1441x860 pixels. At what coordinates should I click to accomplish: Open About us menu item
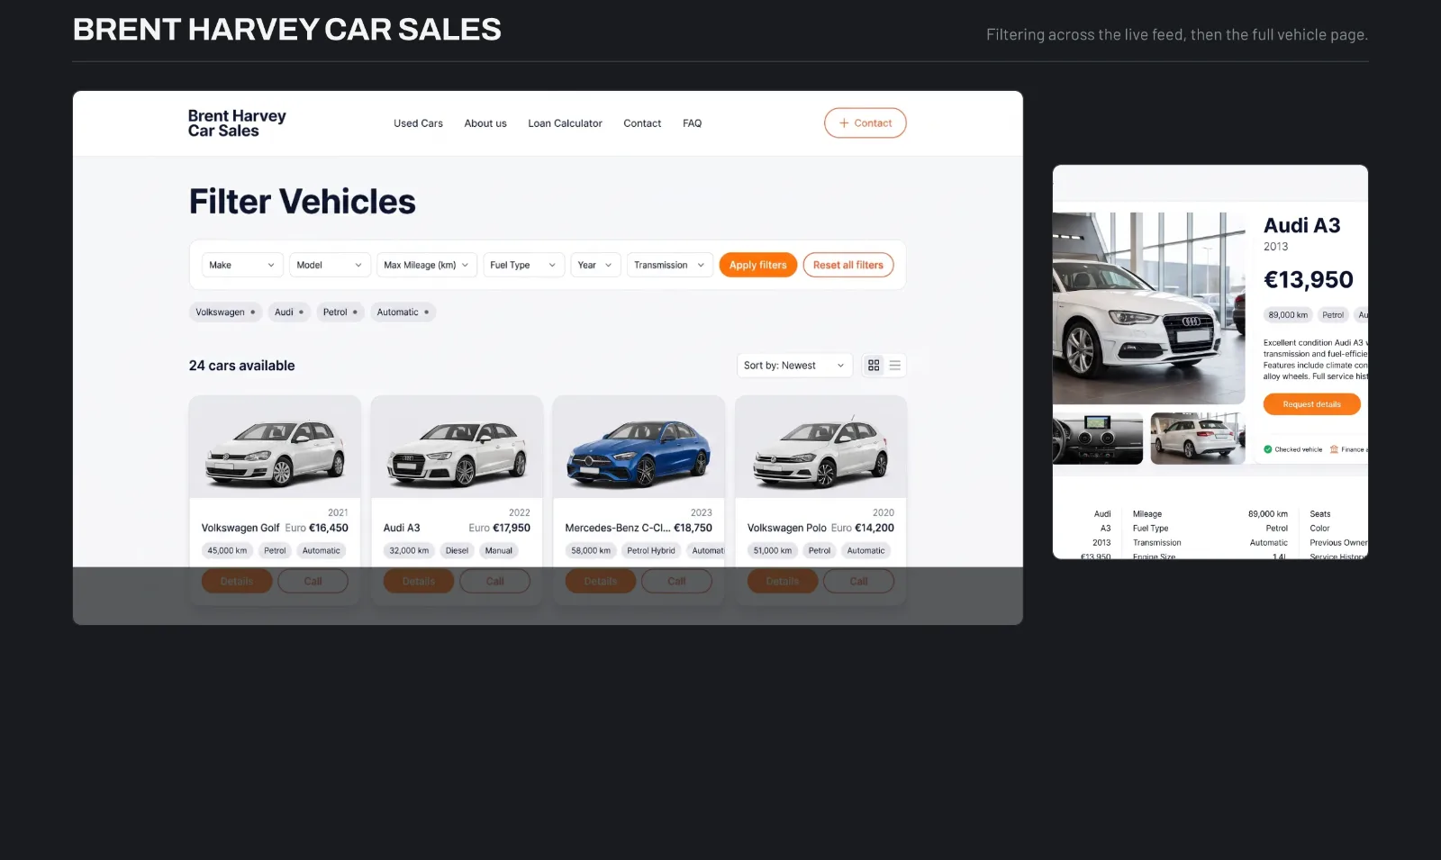pyautogui.click(x=485, y=123)
